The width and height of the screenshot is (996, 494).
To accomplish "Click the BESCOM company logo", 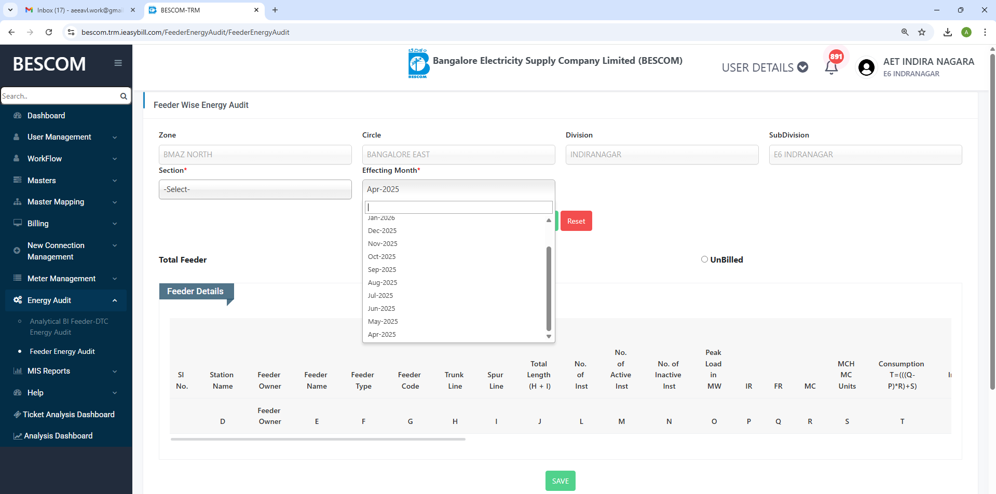I will (418, 64).
